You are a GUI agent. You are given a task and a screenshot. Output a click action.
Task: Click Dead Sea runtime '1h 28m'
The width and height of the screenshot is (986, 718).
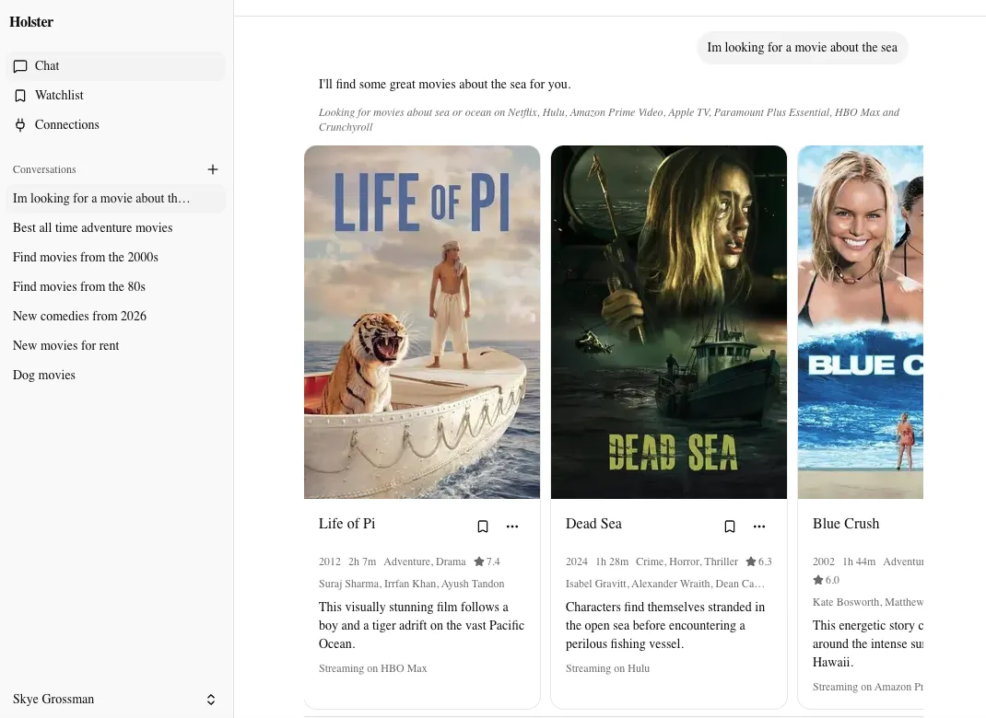pos(612,562)
